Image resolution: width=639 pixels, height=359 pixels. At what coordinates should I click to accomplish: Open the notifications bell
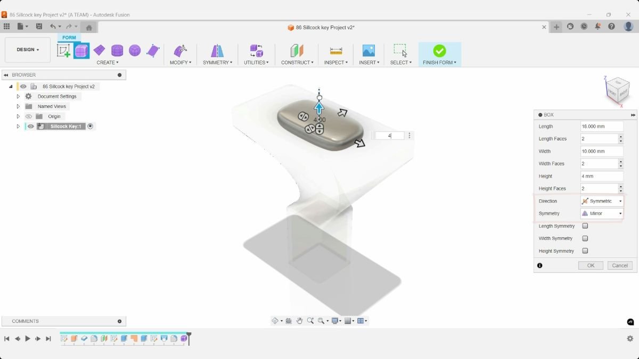pyautogui.click(x=598, y=27)
